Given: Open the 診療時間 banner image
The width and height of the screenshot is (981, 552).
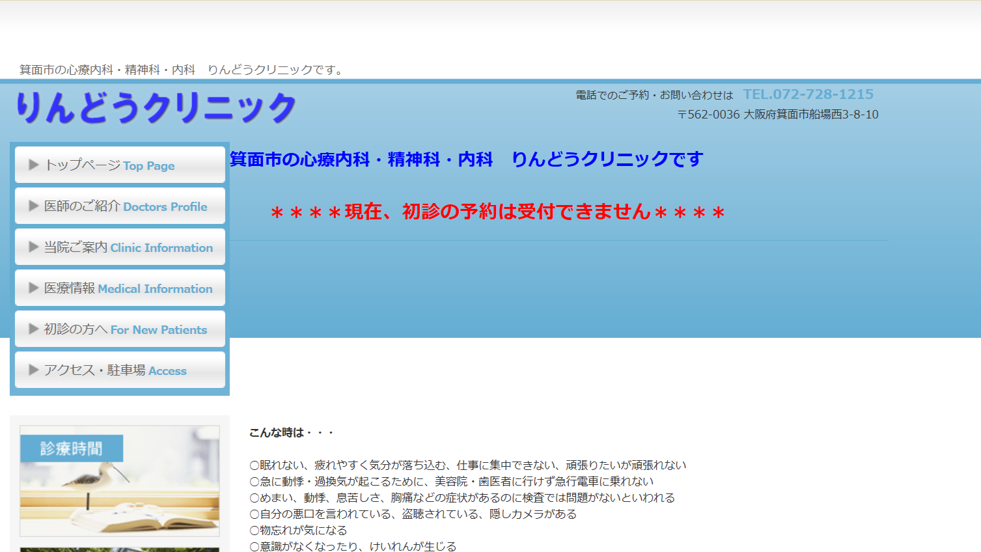Looking at the screenshot, I should tap(120, 481).
